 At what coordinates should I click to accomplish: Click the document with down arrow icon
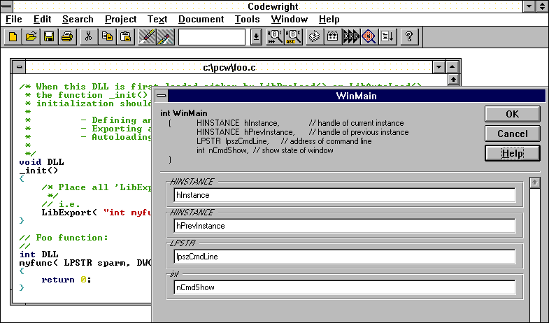click(x=387, y=37)
